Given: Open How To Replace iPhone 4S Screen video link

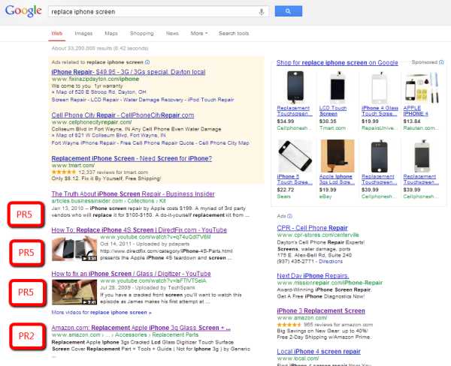Looking at the screenshot, I should (x=139, y=230).
